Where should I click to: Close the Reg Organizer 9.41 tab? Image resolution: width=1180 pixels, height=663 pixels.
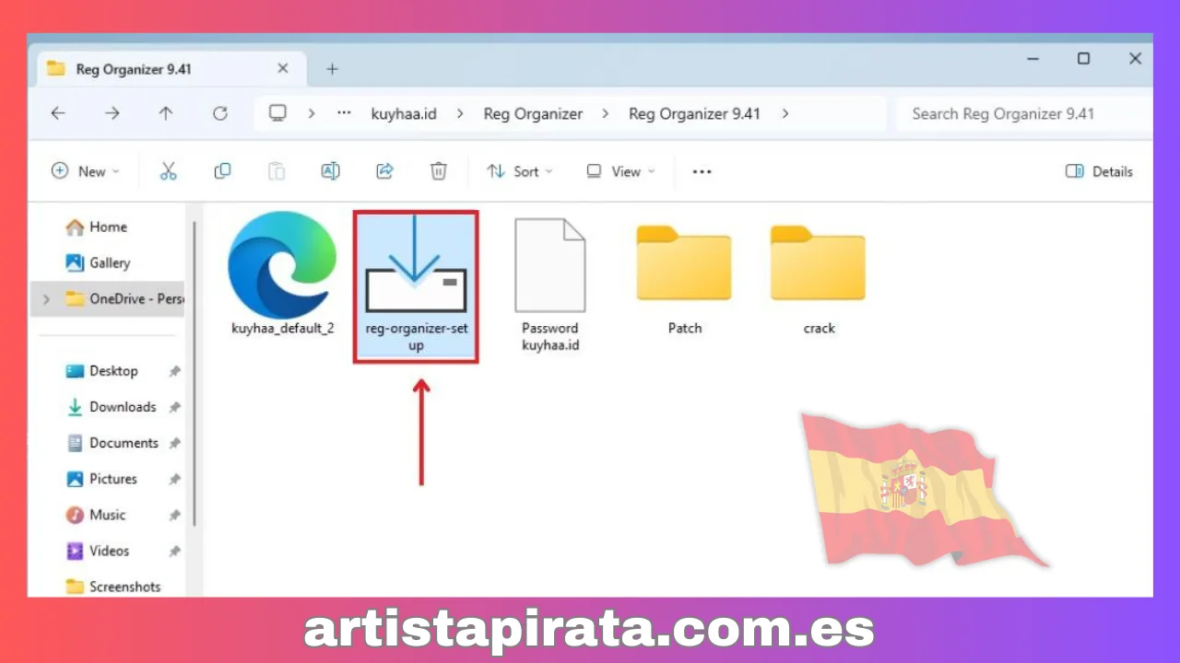point(283,69)
